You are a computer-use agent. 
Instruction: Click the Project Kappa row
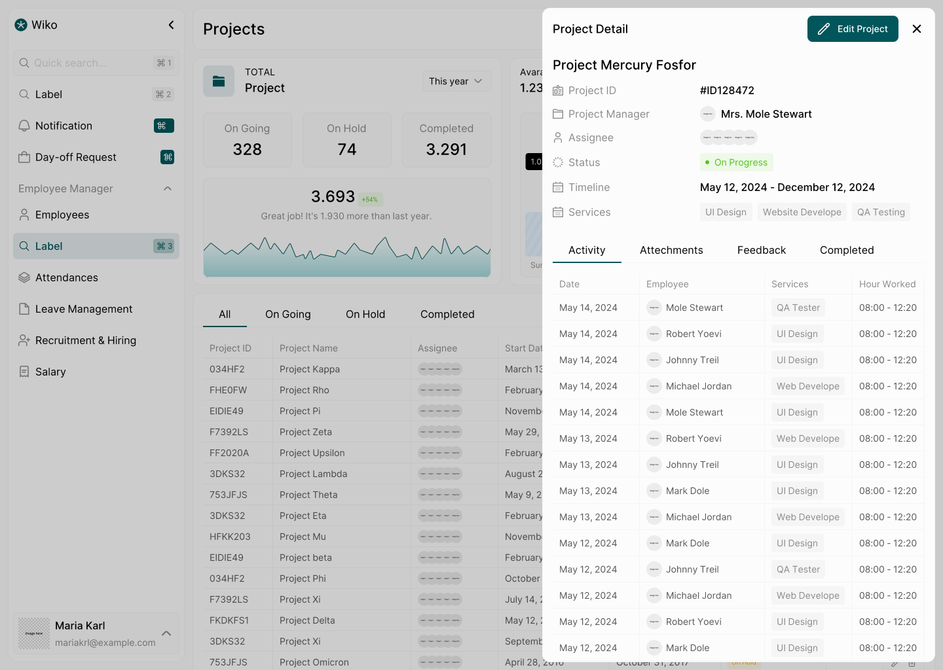[373, 369]
